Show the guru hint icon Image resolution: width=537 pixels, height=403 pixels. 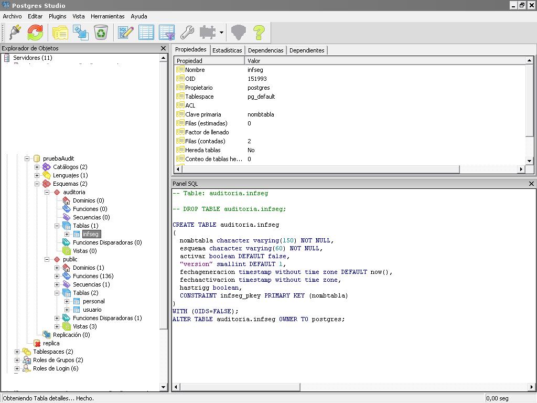coord(239,33)
